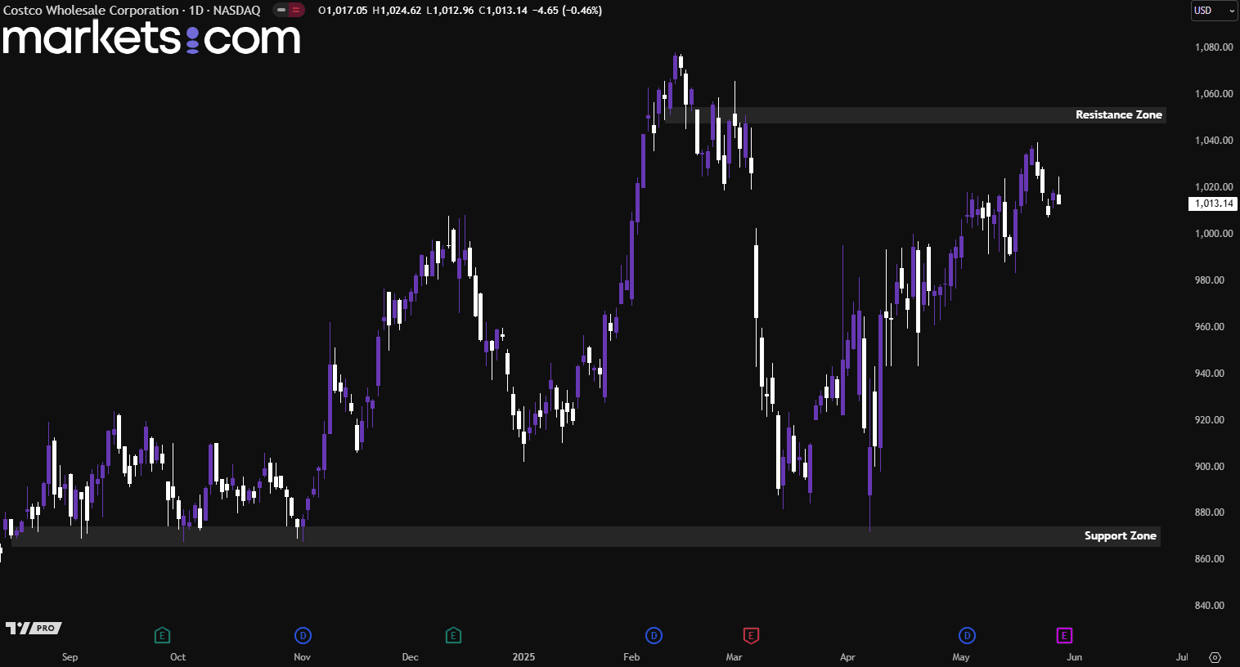Click the blue dividend marker near Nov
The height and width of the screenshot is (667, 1240).
(x=303, y=635)
